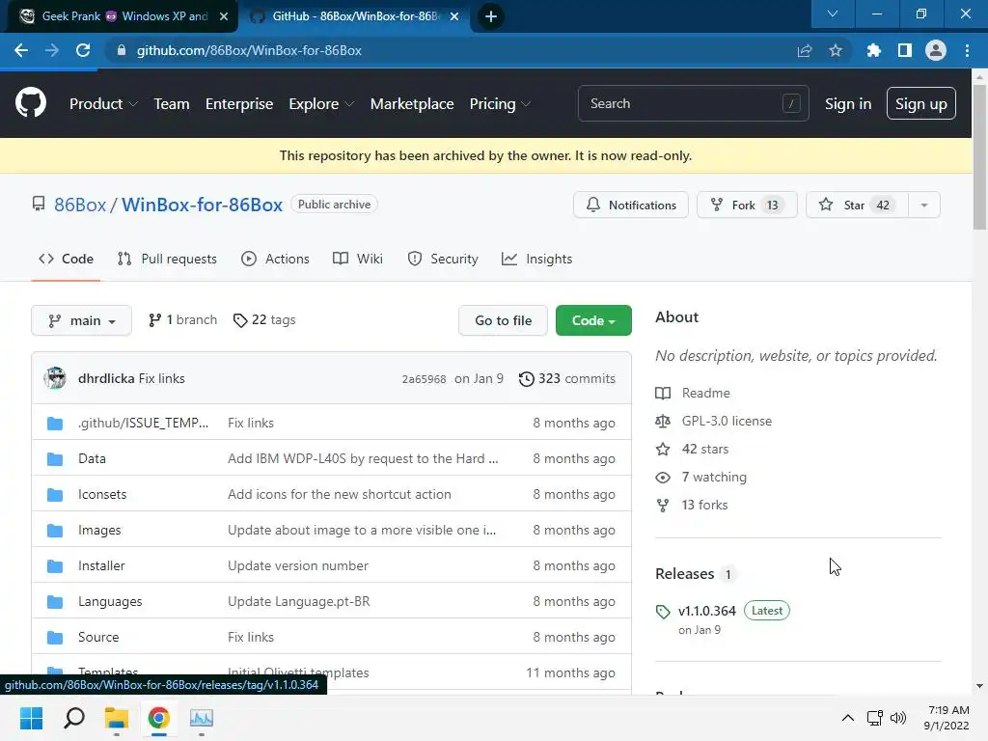The height and width of the screenshot is (741, 988).
Task: Open the main branch selector
Action: tap(81, 320)
